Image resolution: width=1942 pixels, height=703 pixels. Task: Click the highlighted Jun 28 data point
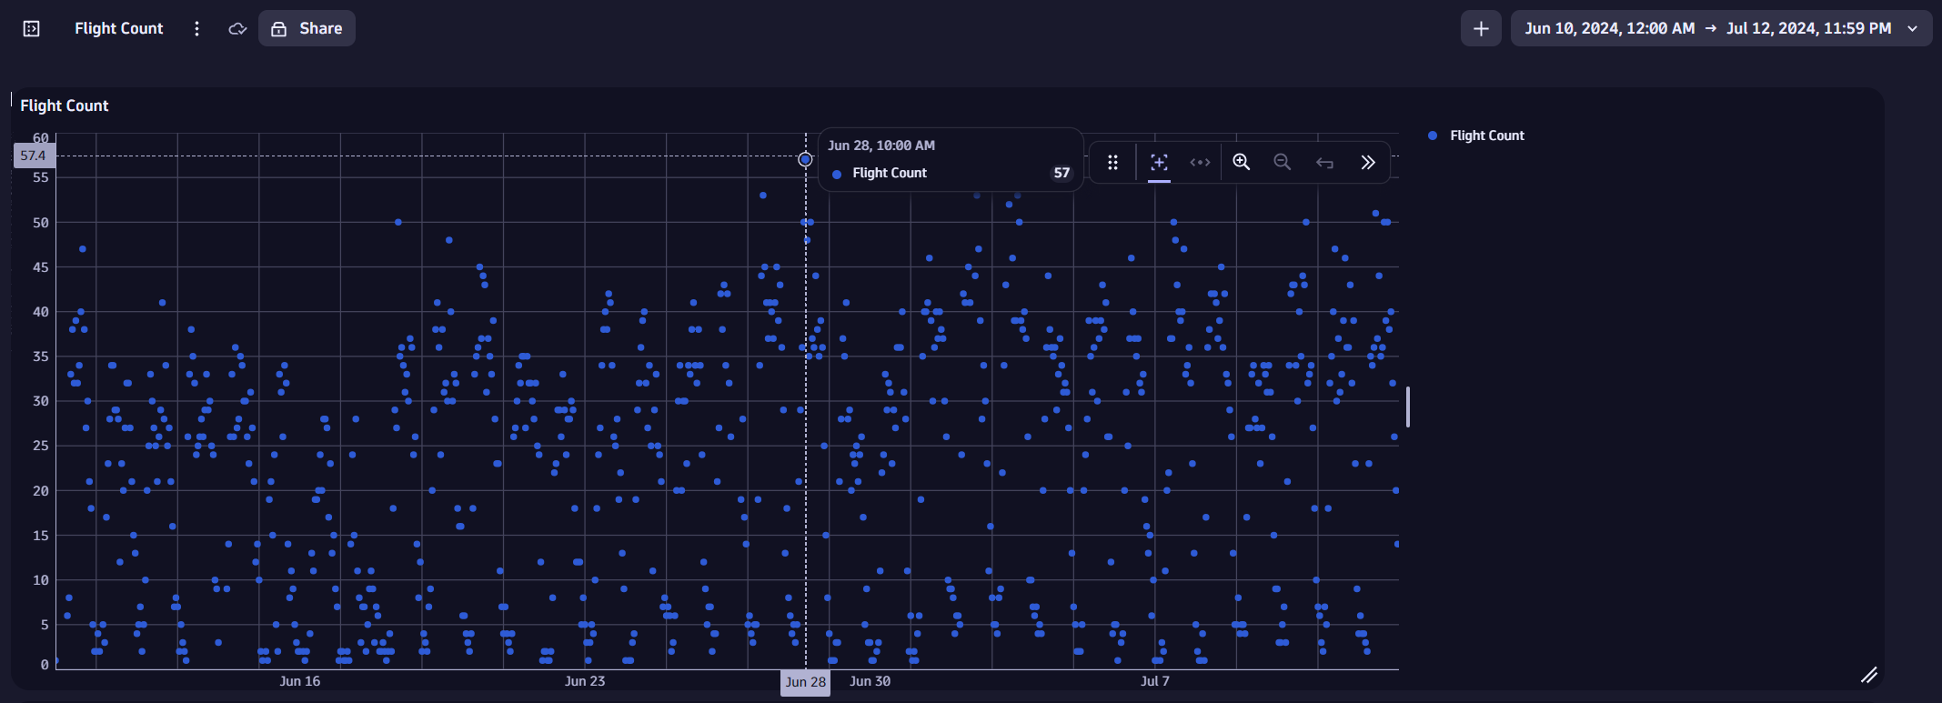pyautogui.click(x=805, y=159)
